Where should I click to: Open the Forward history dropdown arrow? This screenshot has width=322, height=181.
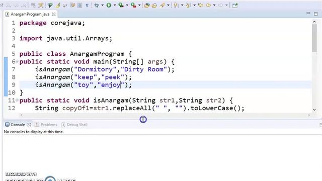(x=226, y=5)
